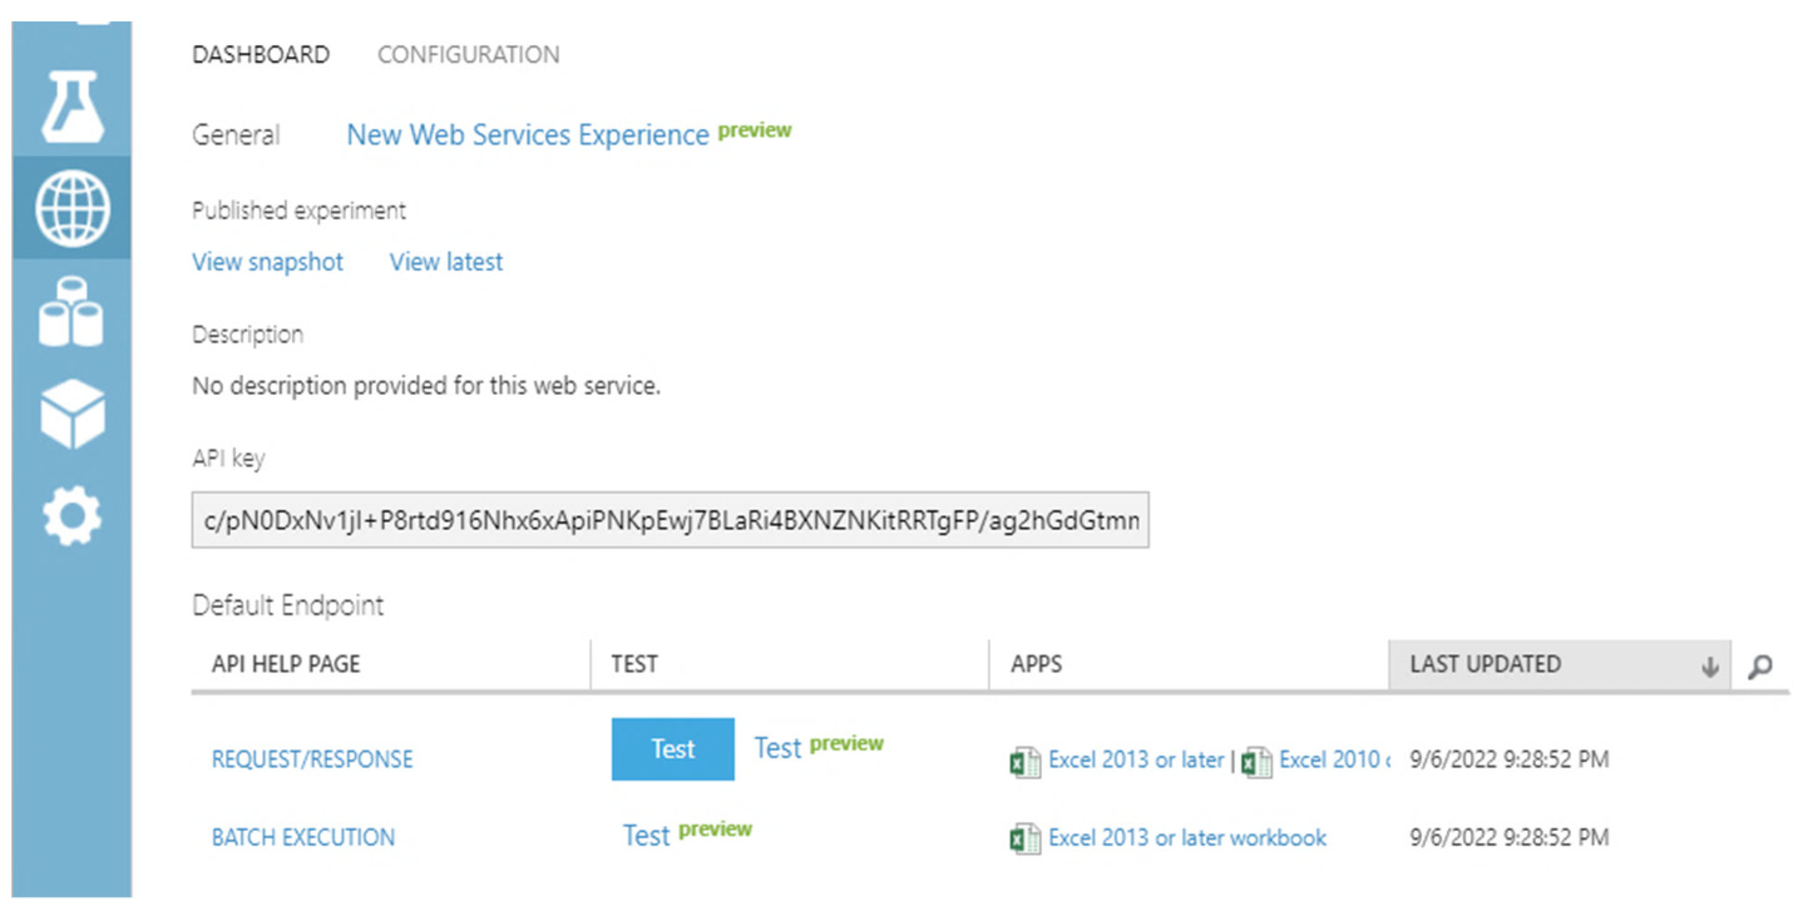Open the Experiments flask icon in sidebar

(73, 107)
